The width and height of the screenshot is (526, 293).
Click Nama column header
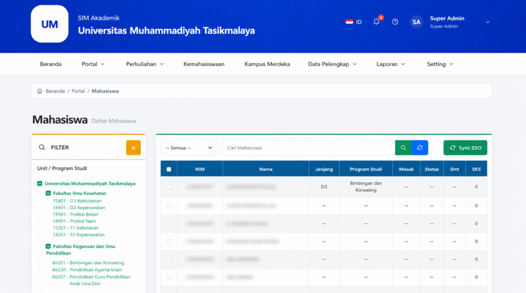[266, 169]
